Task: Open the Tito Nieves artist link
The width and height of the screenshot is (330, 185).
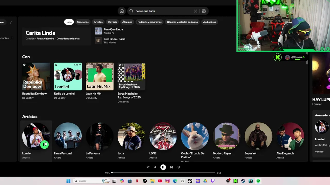Action: (x=110, y=42)
